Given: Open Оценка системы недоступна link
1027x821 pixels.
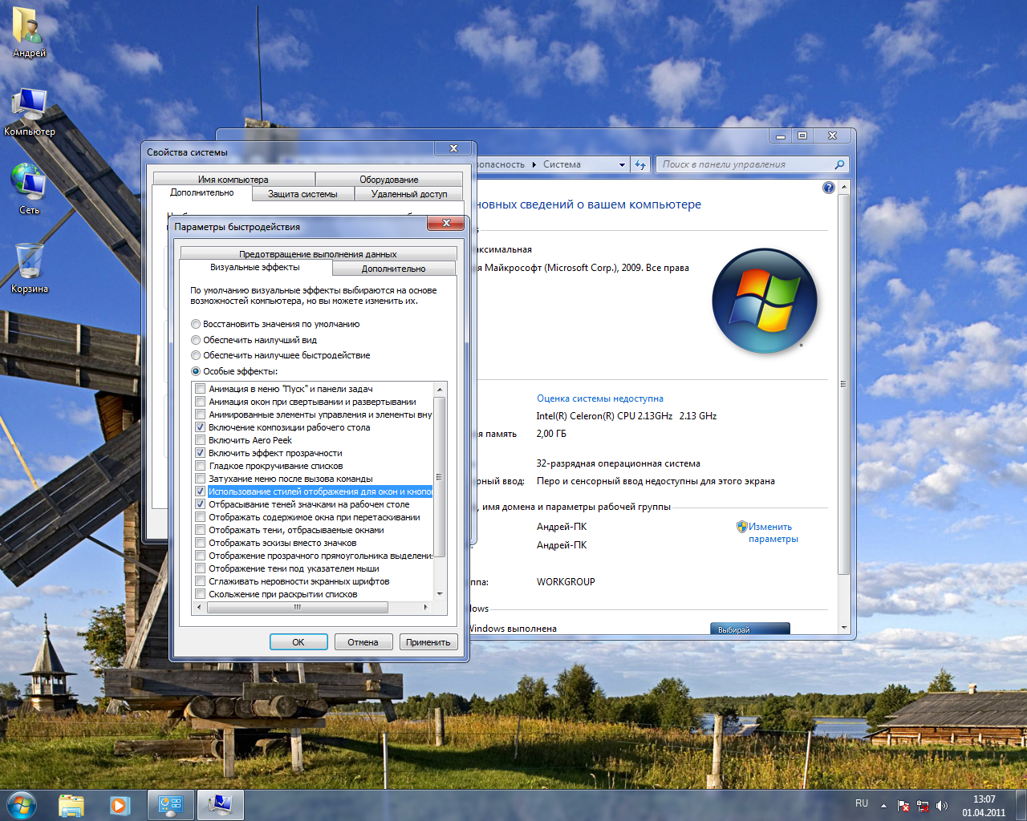Looking at the screenshot, I should coord(600,398).
